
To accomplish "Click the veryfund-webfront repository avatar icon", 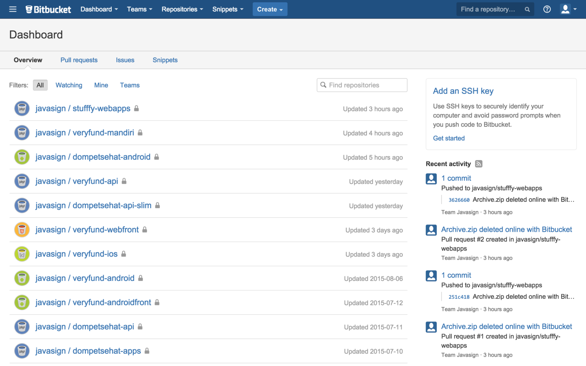I will pos(22,230).
